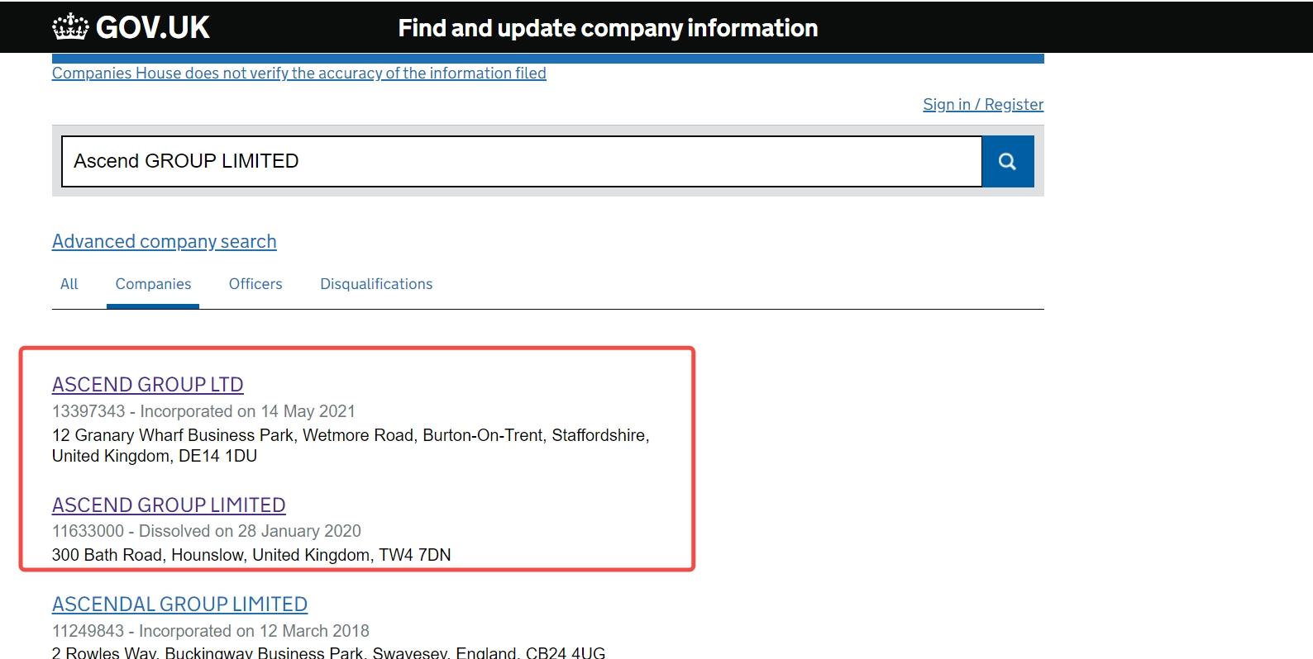
Task: Open ASCEND GROUP LIMITED result
Action: click(169, 505)
